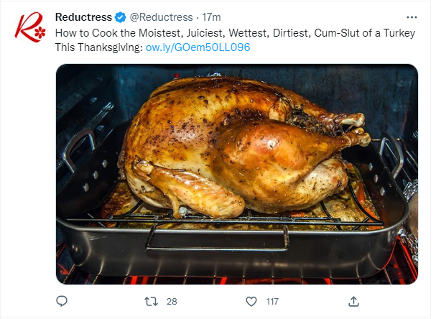Open the three-dot more options menu

(412, 17)
